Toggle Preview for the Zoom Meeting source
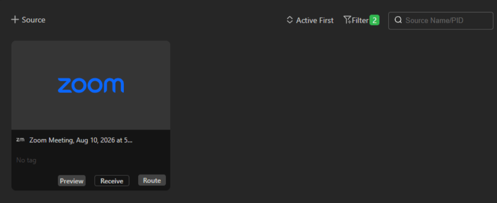The width and height of the screenshot is (497, 203). point(72,181)
